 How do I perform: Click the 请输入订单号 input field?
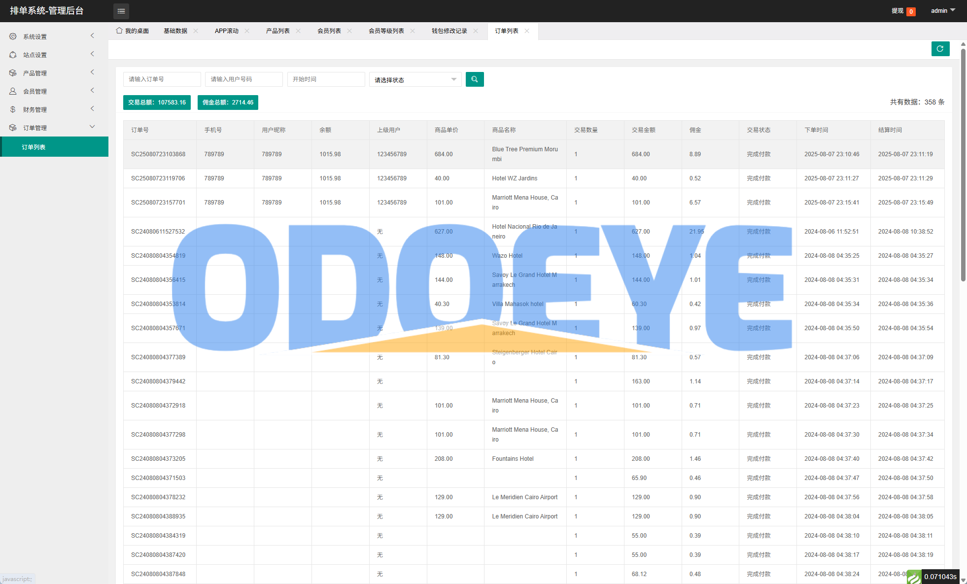pos(162,79)
